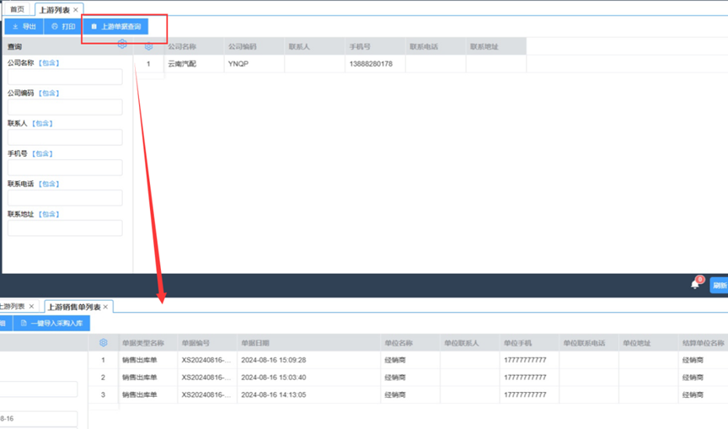Select the date 2024-08-16 15:09:28 cell
This screenshot has height=429, width=728.
point(308,360)
